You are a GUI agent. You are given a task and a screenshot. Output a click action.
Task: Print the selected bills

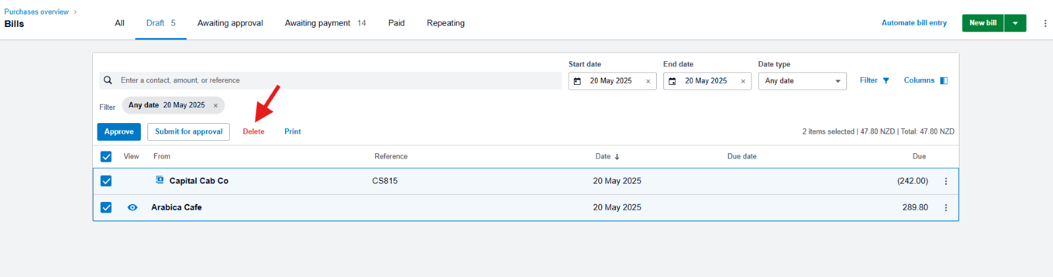coord(293,132)
